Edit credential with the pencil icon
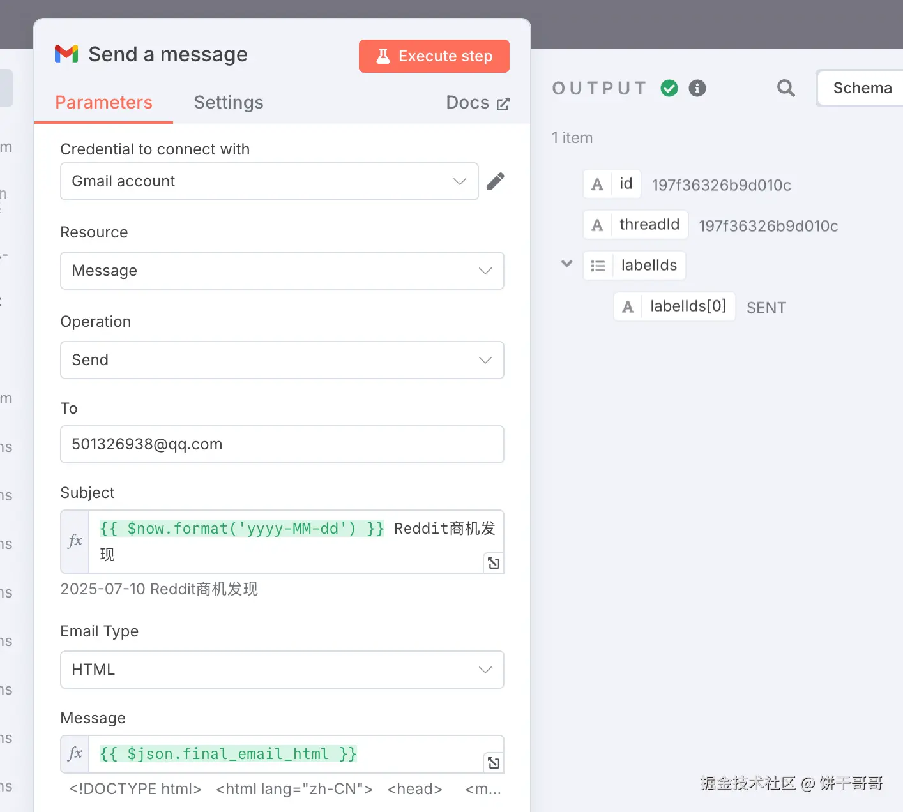The width and height of the screenshot is (903, 812). click(496, 181)
